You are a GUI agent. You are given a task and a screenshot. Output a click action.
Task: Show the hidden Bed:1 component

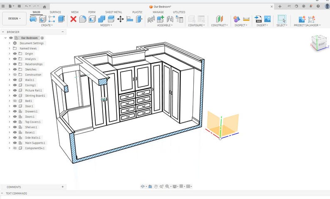(15, 101)
